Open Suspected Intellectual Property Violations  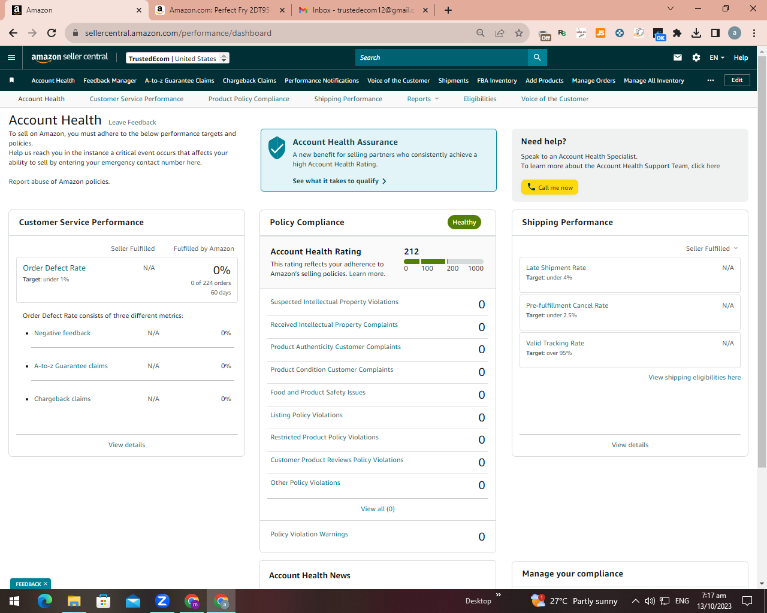334,302
